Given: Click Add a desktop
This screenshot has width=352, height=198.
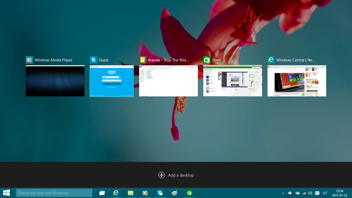Looking at the screenshot, I should coord(176,175).
